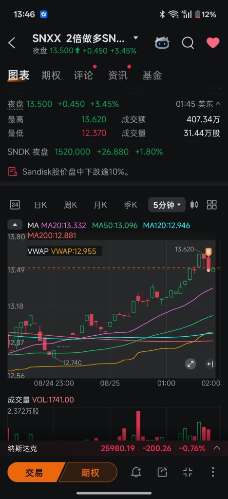Tap the 成交额 407.34万 value
The width and height of the screenshot is (228, 499).
click(203, 120)
